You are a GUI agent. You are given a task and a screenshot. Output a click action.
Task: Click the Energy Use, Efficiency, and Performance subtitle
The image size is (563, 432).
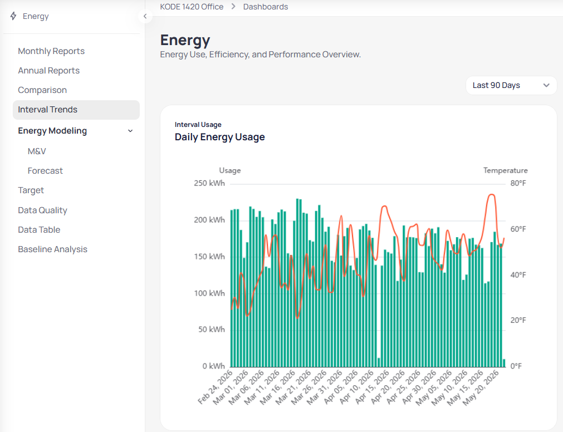pyautogui.click(x=260, y=55)
